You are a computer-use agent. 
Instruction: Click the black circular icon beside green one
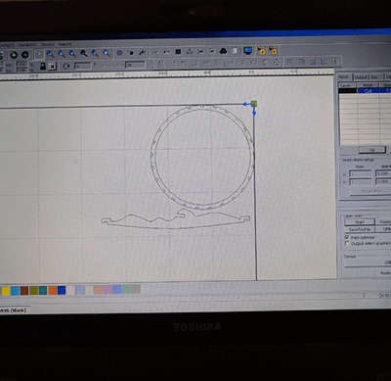[25, 55]
